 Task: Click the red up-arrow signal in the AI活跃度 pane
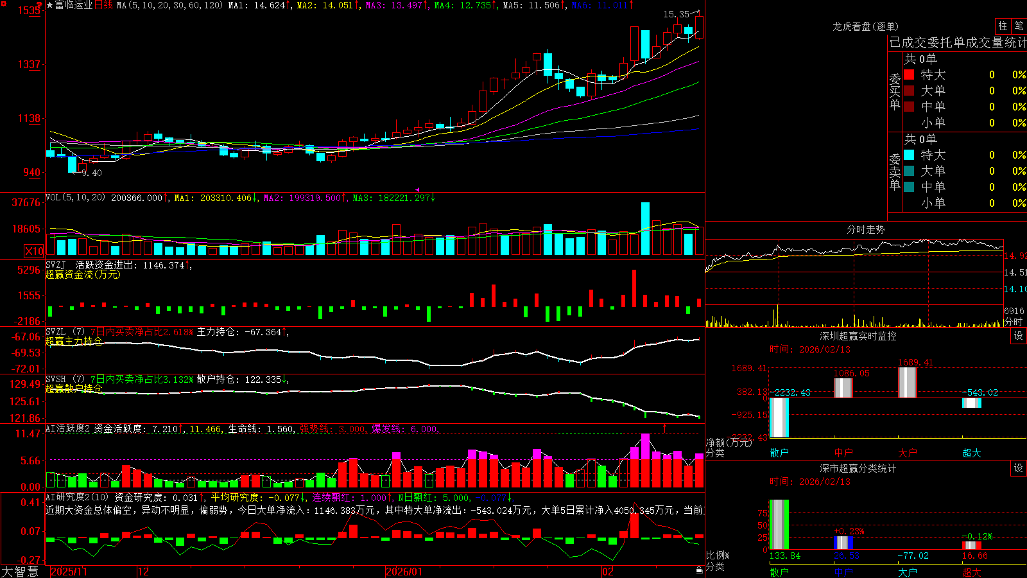664,428
